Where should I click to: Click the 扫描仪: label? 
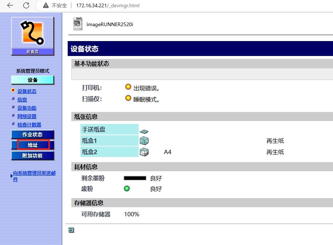(x=92, y=99)
